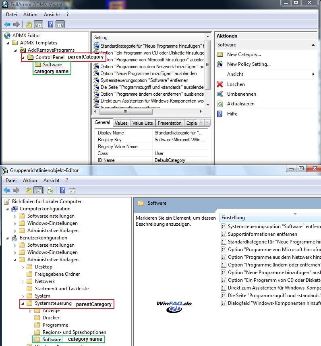Screen dimensions: 321x346
Task: Open the Aktion menu in Gruppenrichtlinienobjekt-Editor
Action: 30,180
